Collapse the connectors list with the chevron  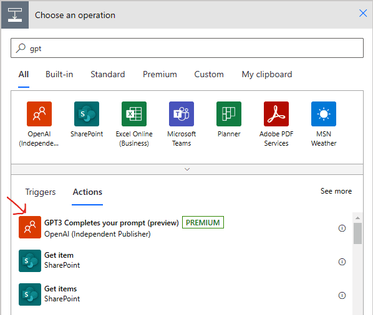coord(187,169)
